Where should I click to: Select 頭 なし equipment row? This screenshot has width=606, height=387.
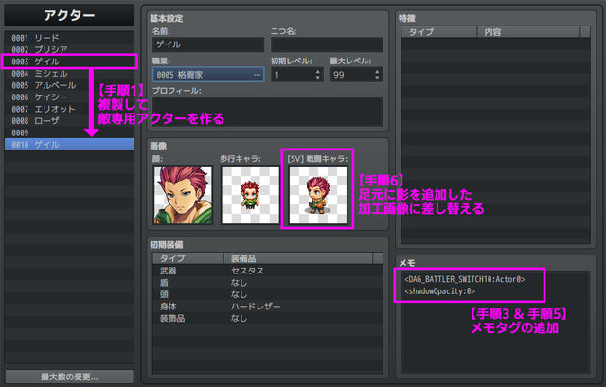(x=267, y=294)
